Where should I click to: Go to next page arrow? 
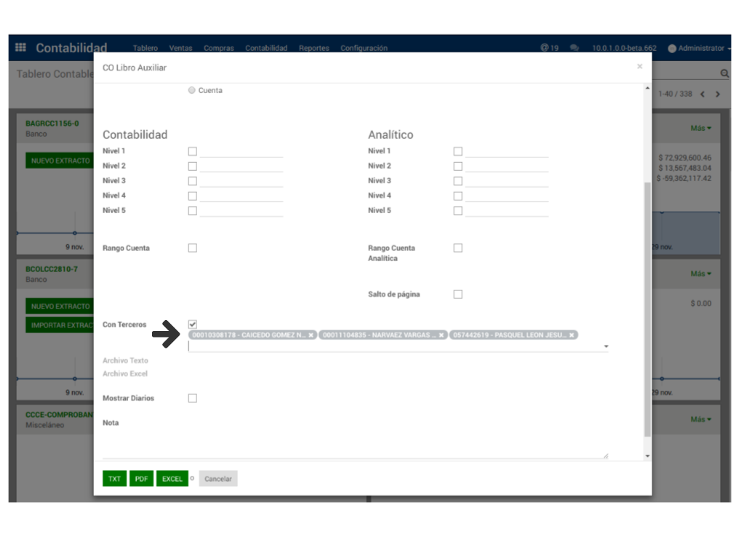718,94
